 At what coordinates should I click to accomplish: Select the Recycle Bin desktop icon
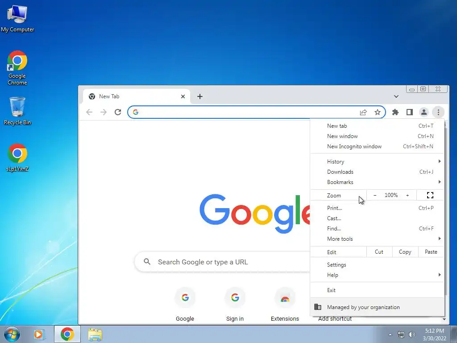[17, 111]
